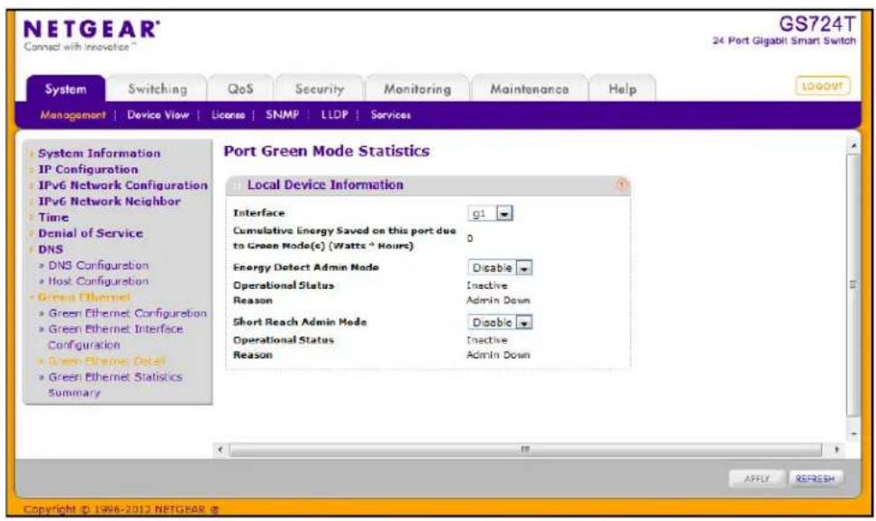Click the Local Device Information title
Screen dimensions: 876x521
[x=325, y=184]
